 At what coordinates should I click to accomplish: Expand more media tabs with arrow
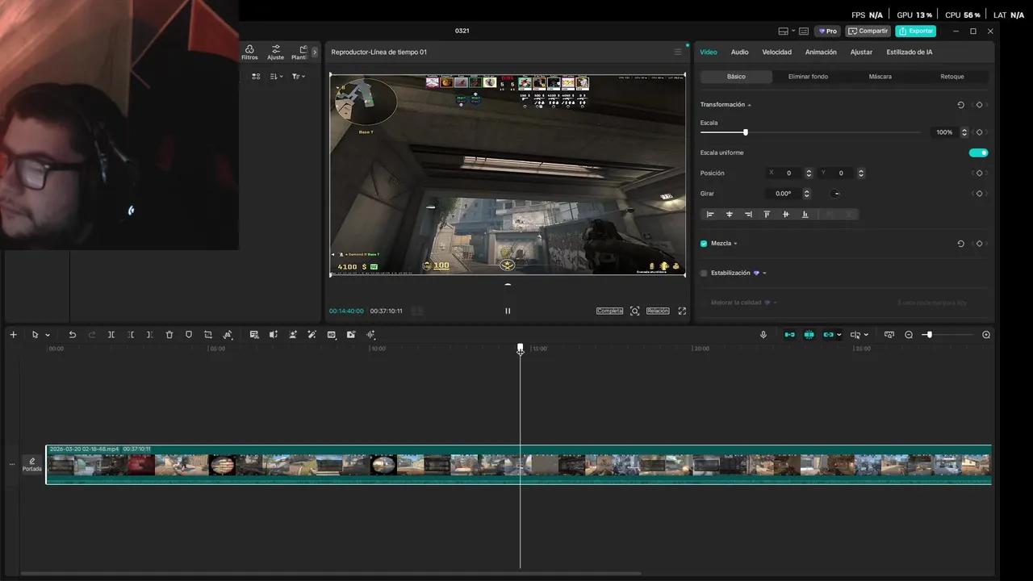[315, 52]
